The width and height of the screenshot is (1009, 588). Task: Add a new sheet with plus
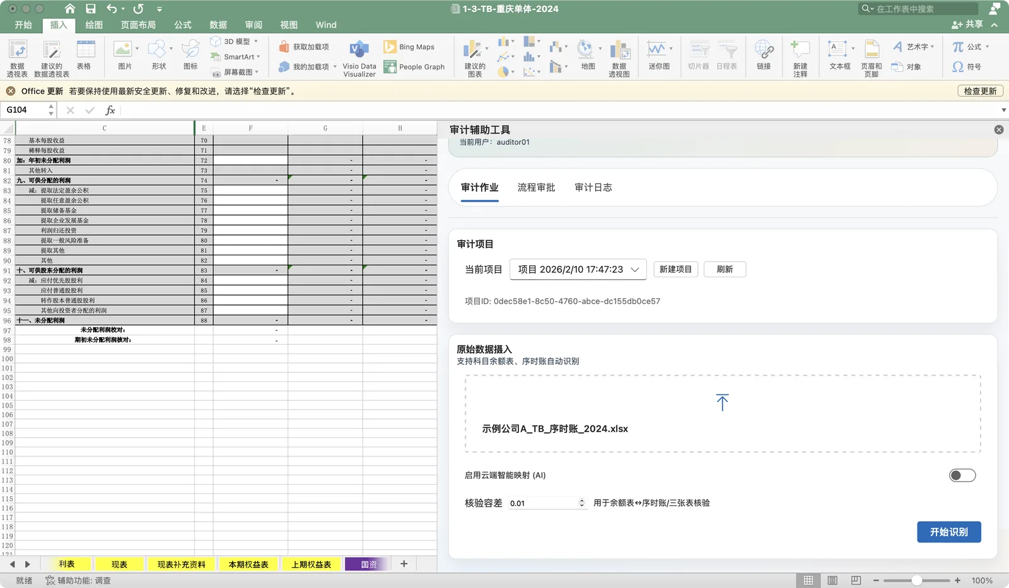point(404,564)
